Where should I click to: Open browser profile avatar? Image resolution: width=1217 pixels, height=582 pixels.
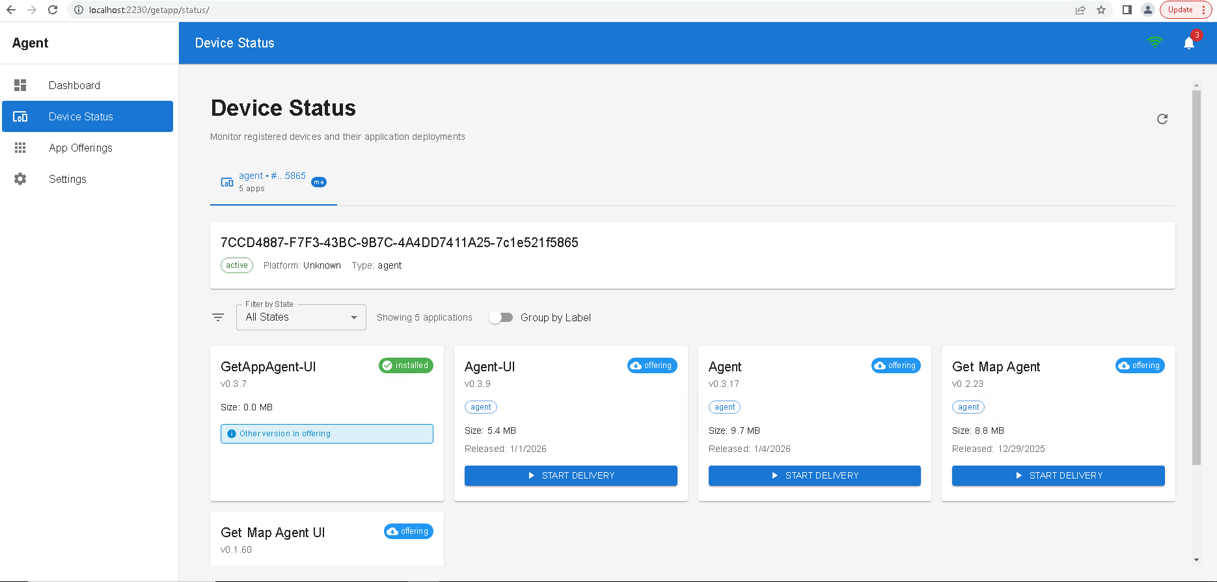pyautogui.click(x=1148, y=10)
